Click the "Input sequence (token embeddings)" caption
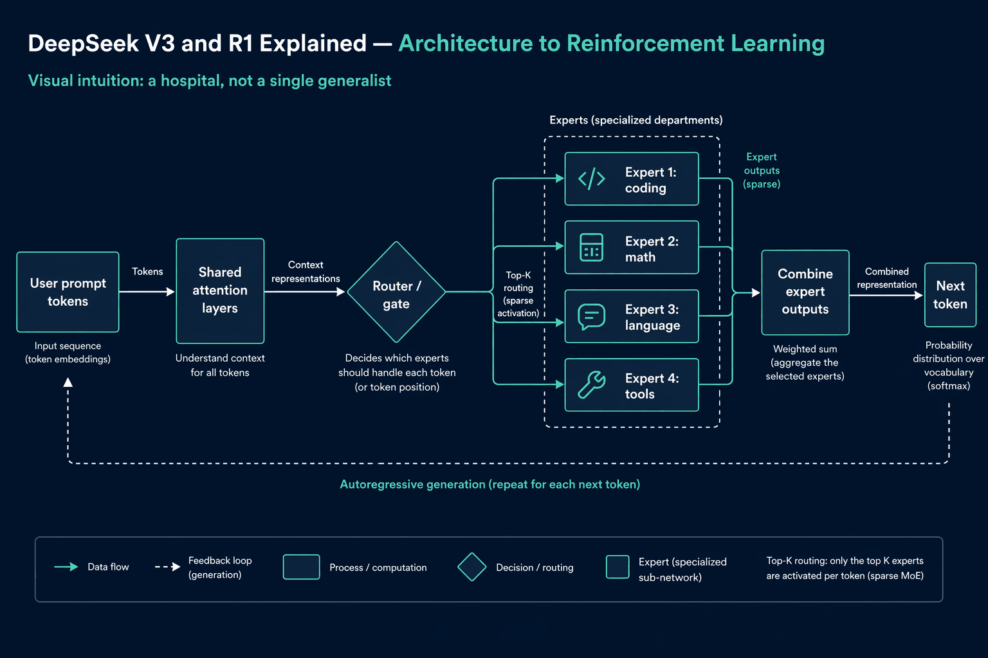This screenshot has height=658, width=988. click(68, 353)
